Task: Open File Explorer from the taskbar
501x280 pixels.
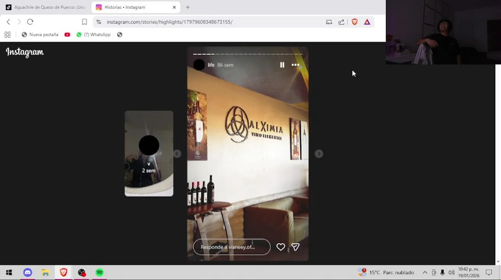Action: 45,273
